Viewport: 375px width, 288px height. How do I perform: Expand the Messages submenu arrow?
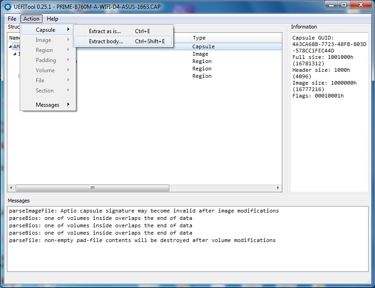tap(68, 105)
